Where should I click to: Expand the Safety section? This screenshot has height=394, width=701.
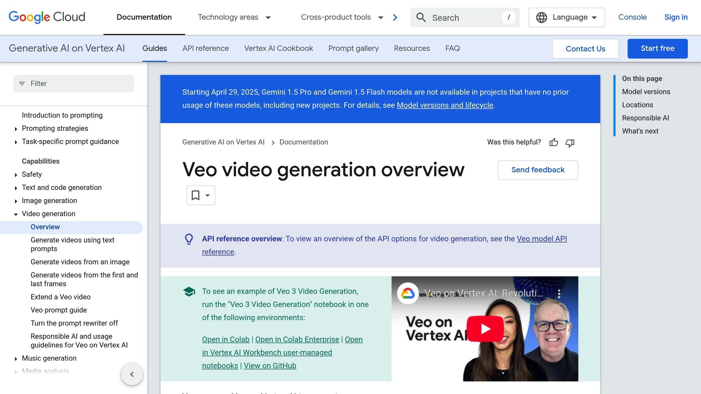pos(16,175)
